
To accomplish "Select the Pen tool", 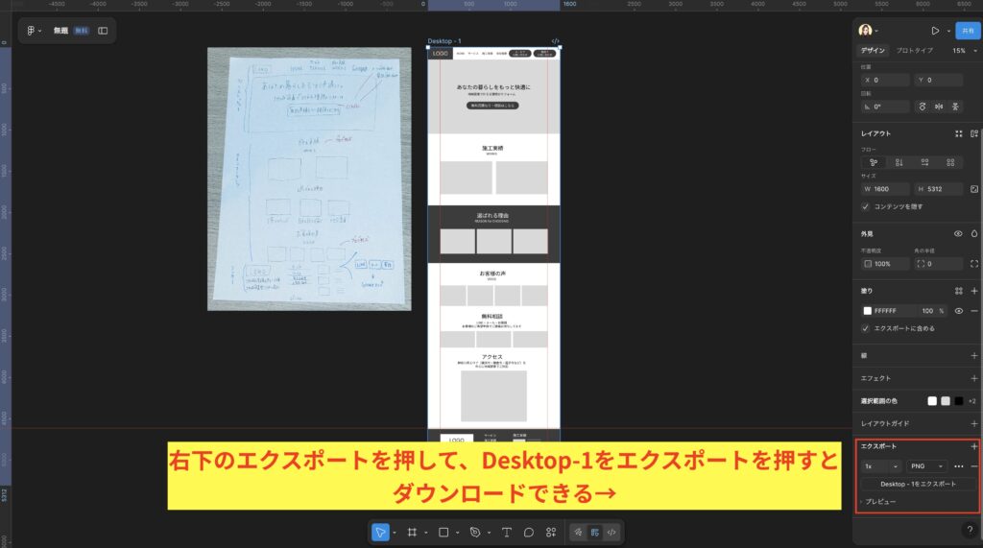I will tap(474, 532).
